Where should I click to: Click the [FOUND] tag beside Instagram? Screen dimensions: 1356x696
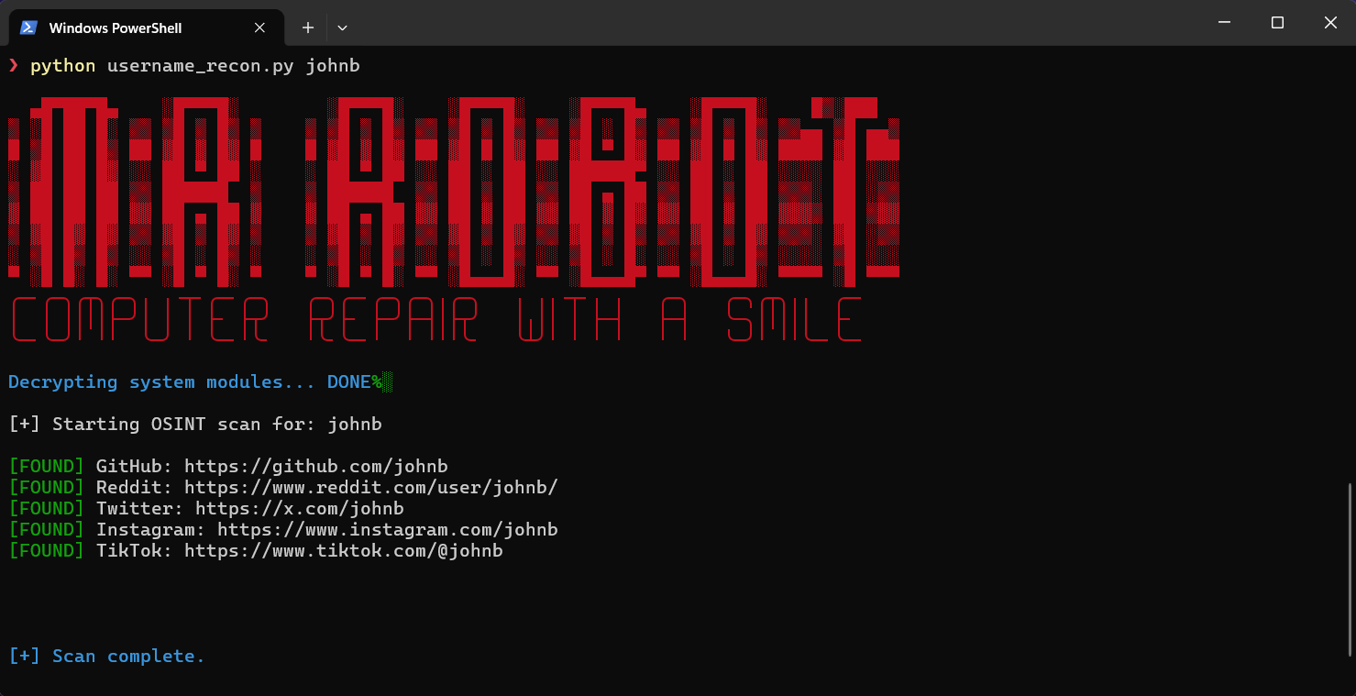pos(47,529)
